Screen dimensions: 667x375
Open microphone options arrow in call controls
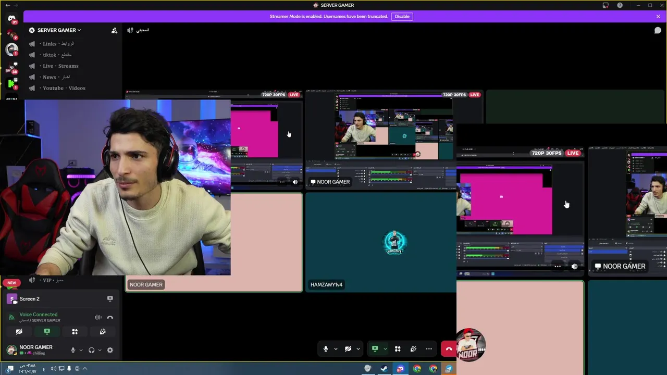pos(336,349)
